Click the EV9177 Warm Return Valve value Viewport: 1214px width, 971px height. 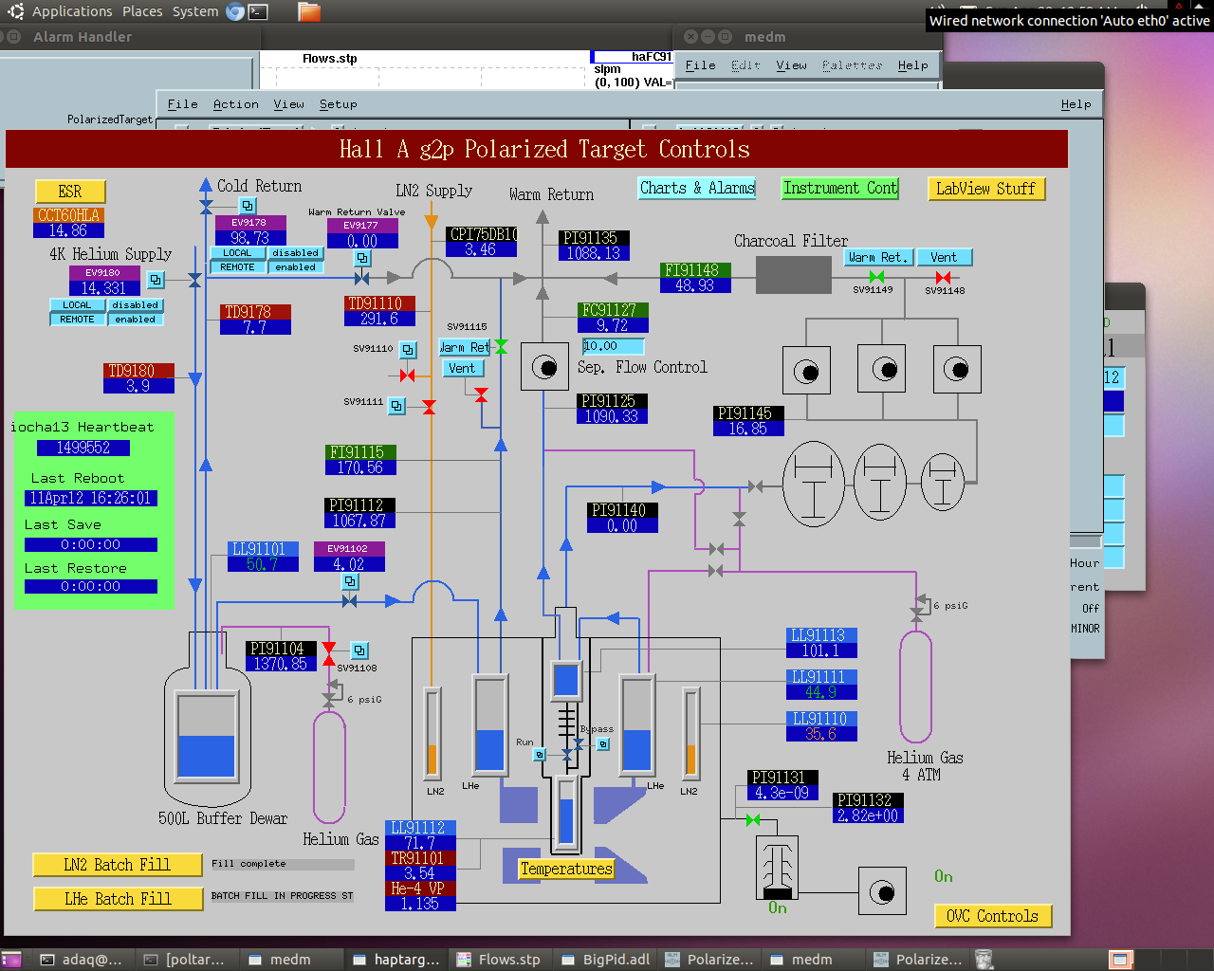coord(362,241)
